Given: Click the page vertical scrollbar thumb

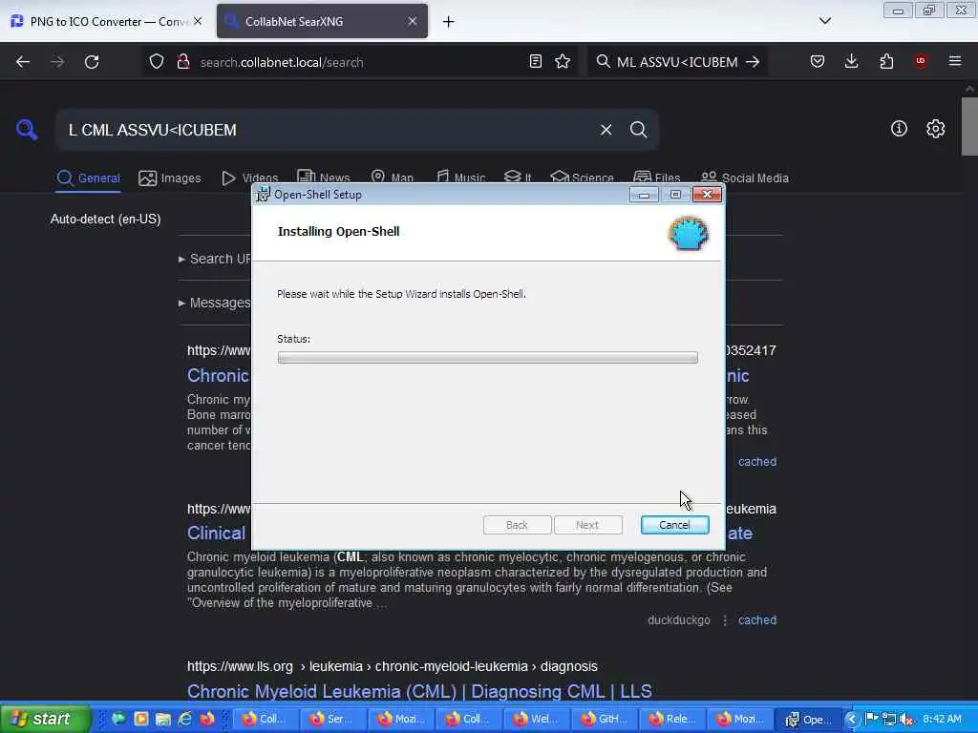Looking at the screenshot, I should 969,127.
